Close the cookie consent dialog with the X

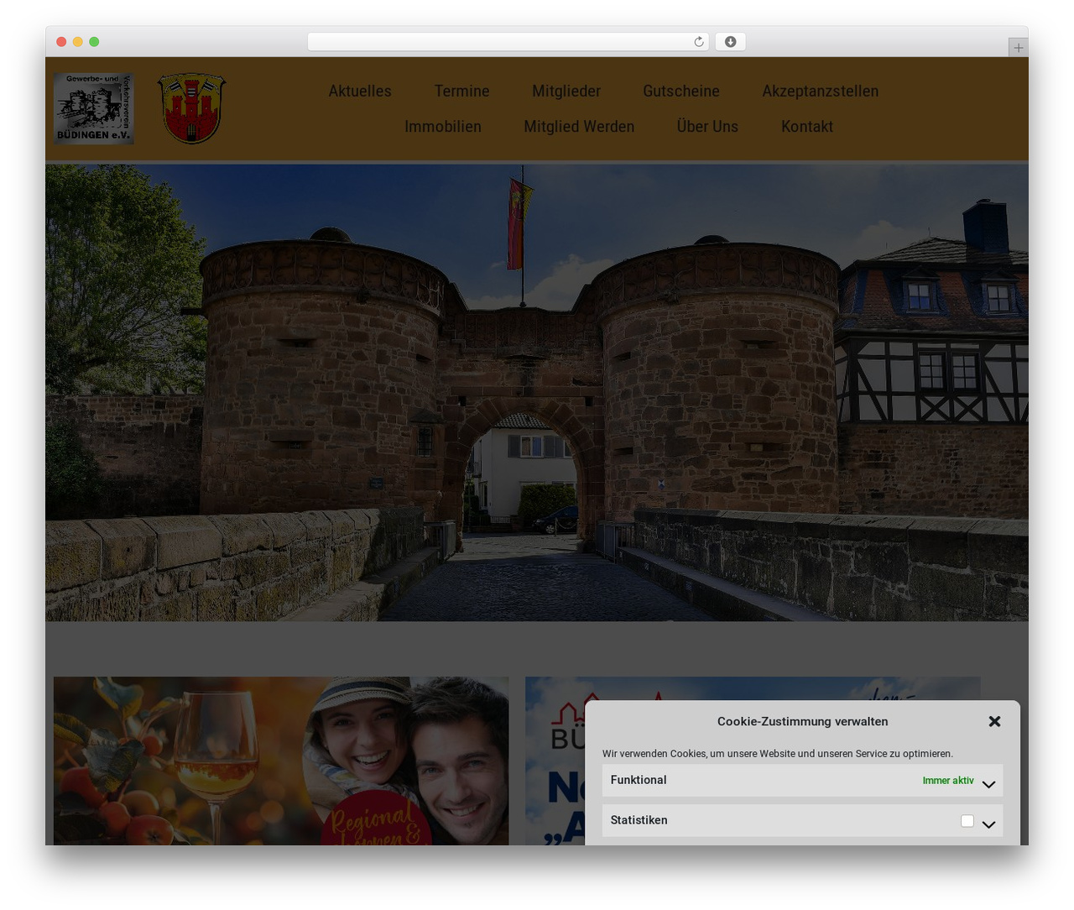point(994,721)
